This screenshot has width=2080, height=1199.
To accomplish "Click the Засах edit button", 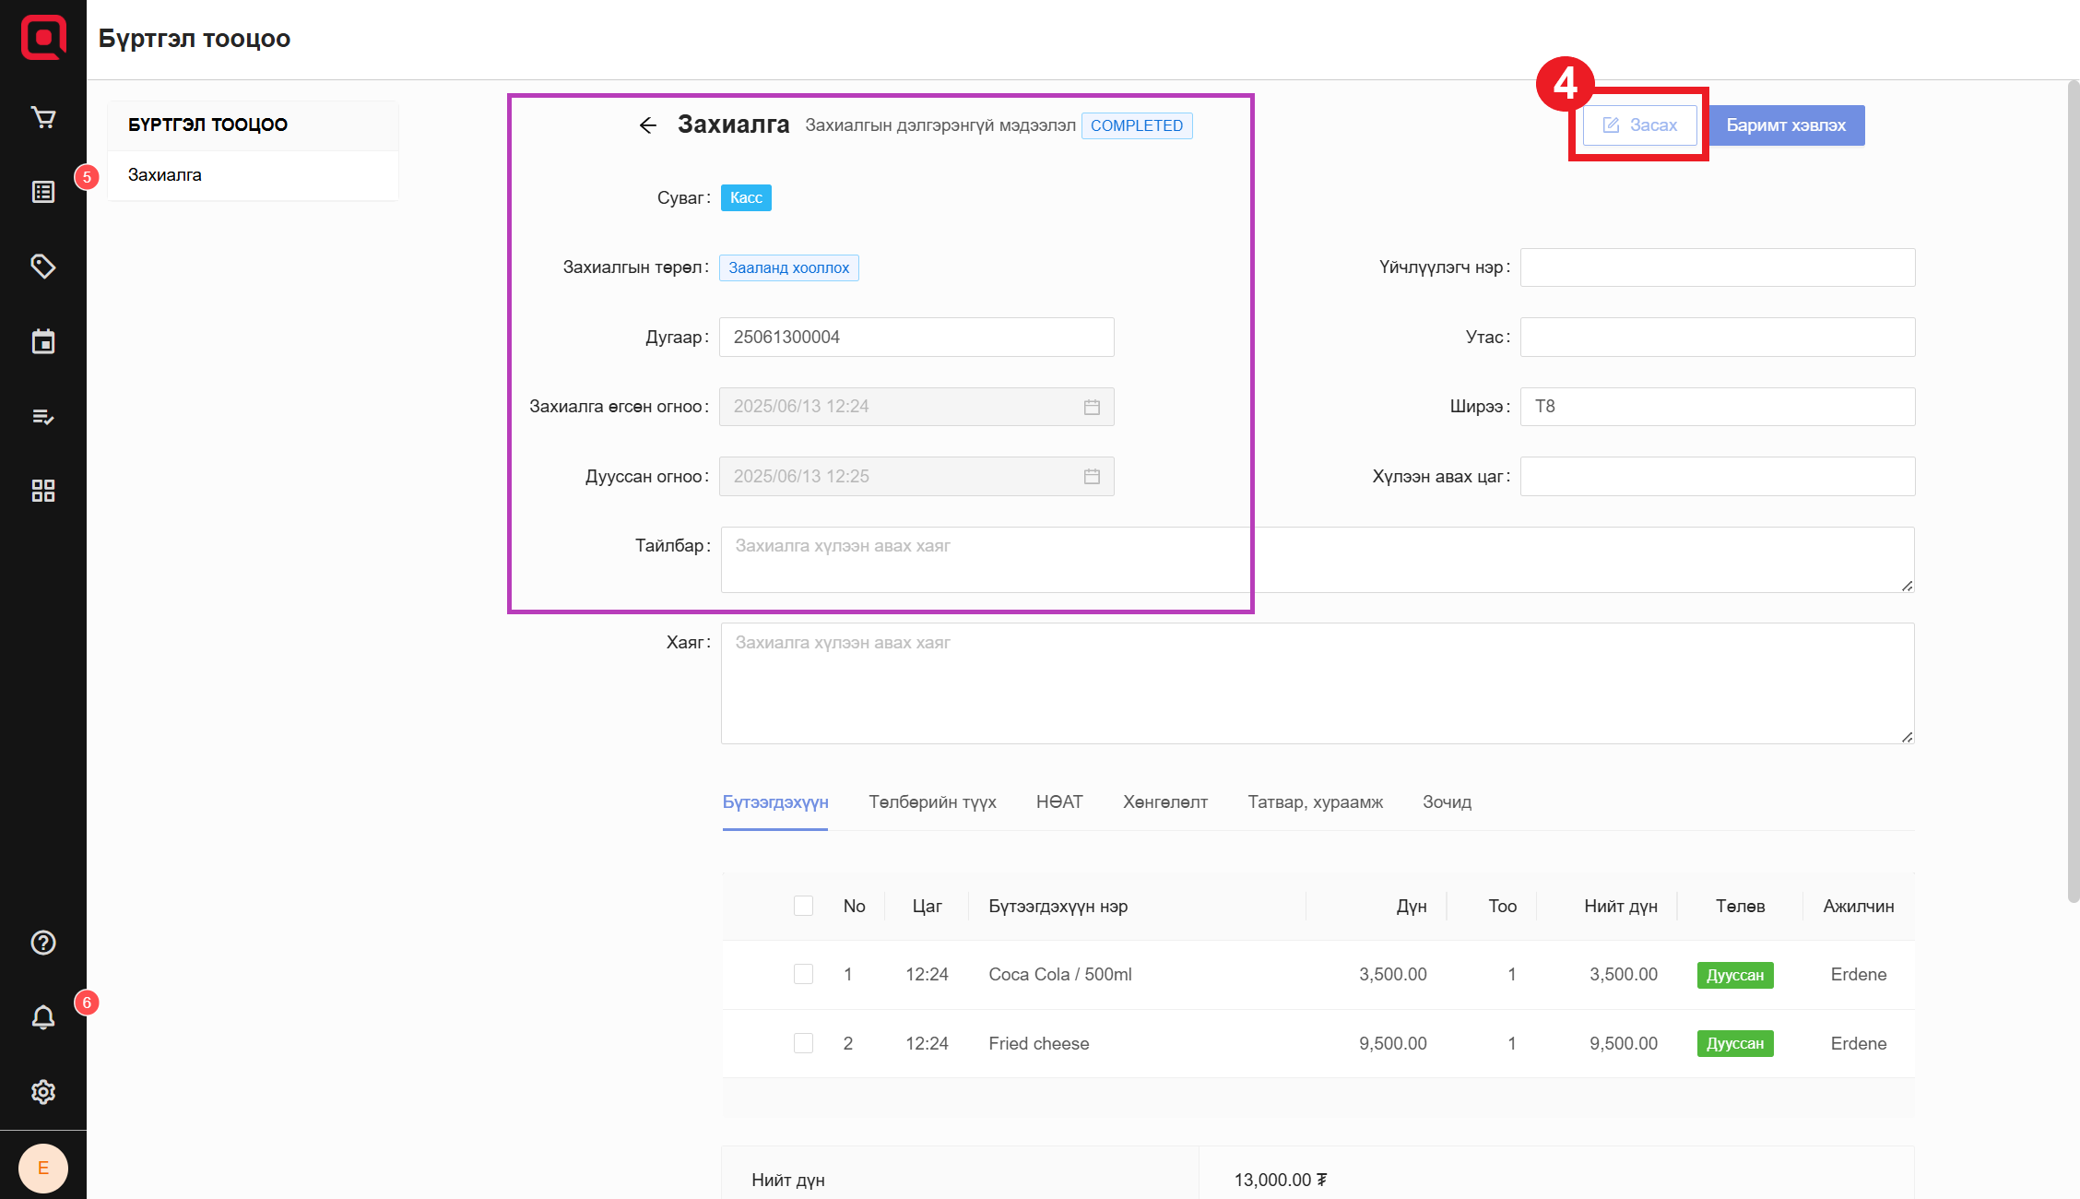I will [1640, 125].
